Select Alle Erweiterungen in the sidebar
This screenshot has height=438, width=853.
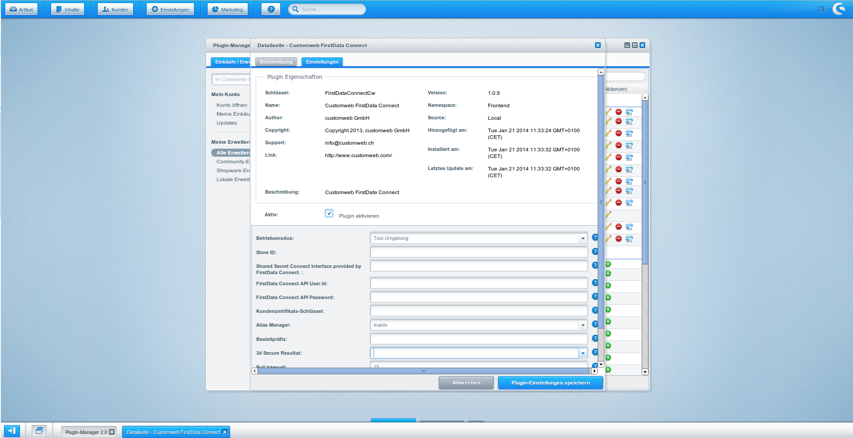click(x=231, y=153)
